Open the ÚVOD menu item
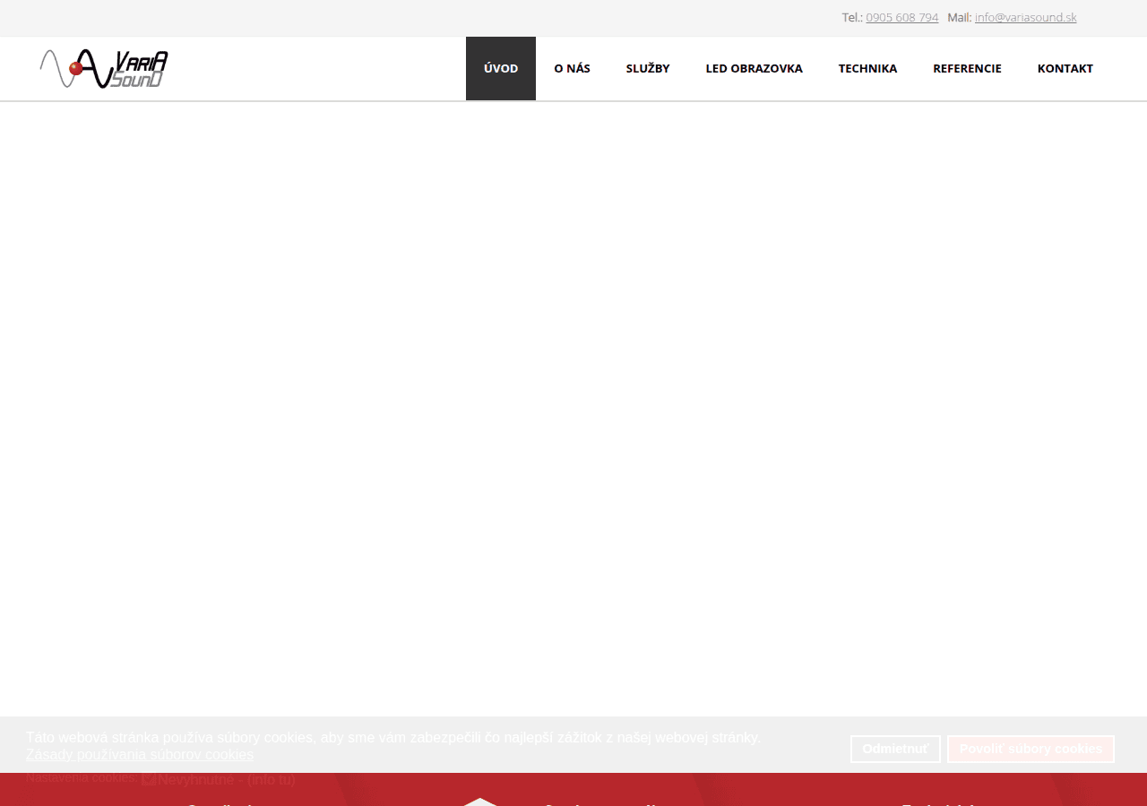 pos(501,68)
